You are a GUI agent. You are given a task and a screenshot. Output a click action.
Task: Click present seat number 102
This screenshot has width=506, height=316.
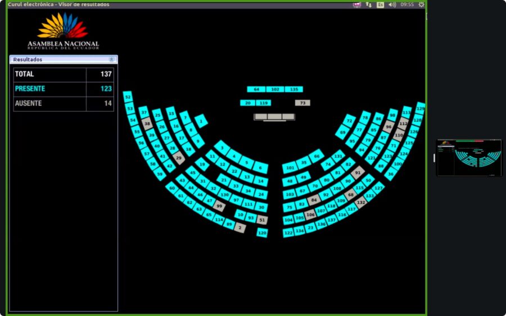point(275,89)
